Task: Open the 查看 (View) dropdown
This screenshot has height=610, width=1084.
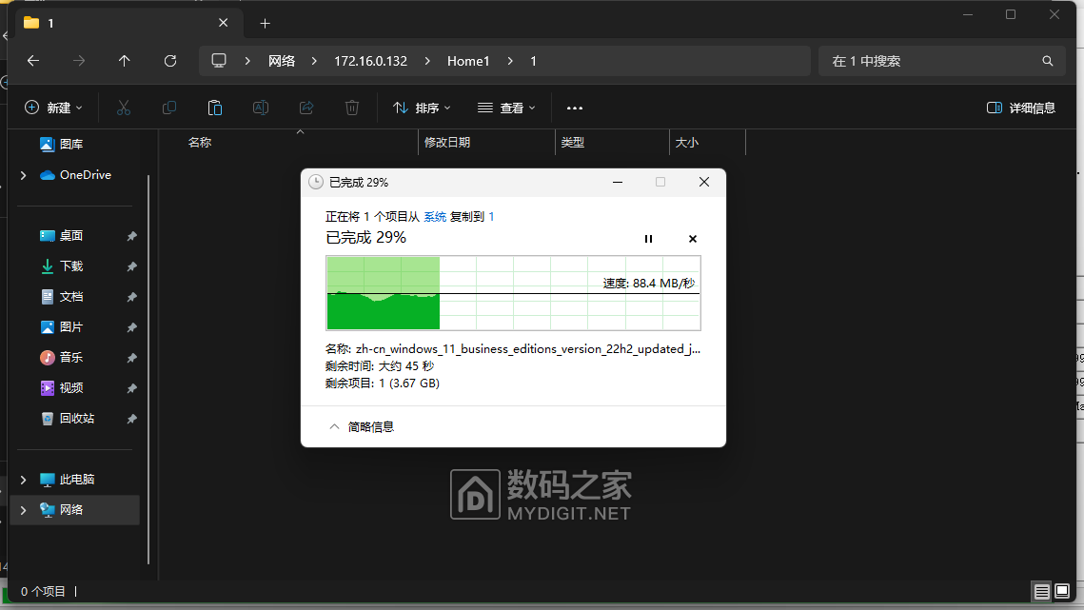Action: (x=506, y=108)
